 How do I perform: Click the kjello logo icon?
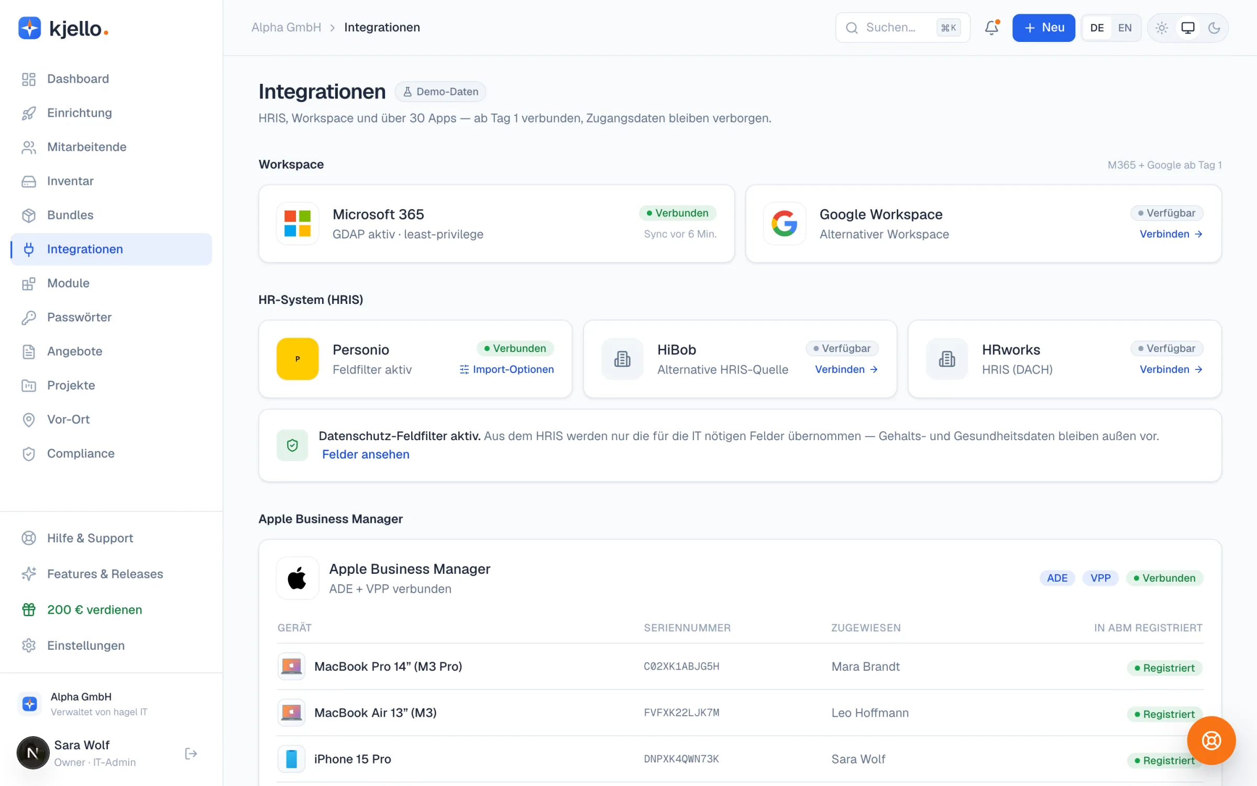(x=29, y=28)
